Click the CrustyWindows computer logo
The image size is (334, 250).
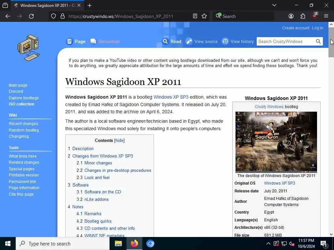(x=29, y=48)
